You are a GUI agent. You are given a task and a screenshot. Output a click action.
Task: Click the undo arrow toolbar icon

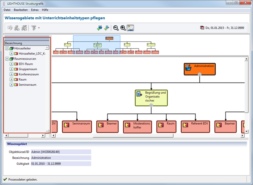10,28
